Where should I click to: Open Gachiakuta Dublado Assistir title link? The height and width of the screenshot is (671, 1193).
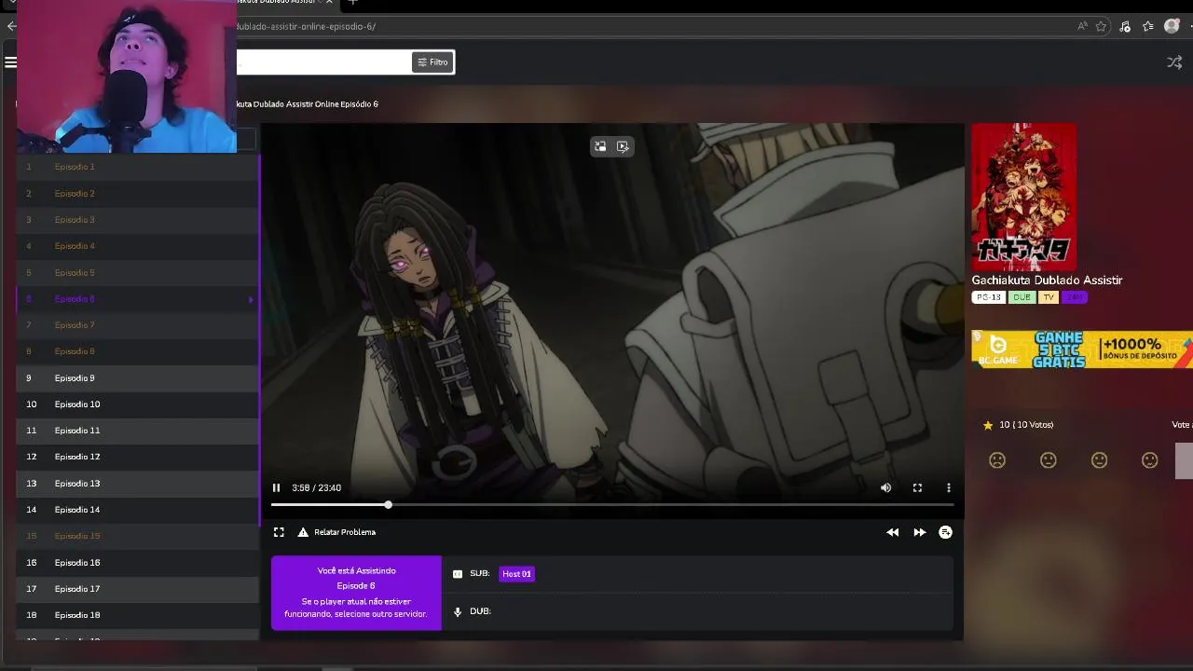pyautogui.click(x=1047, y=281)
